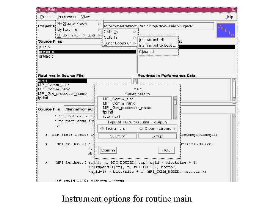The width and height of the screenshot is (273, 205).
Task: Choose Clear All
Action: click(x=158, y=52)
